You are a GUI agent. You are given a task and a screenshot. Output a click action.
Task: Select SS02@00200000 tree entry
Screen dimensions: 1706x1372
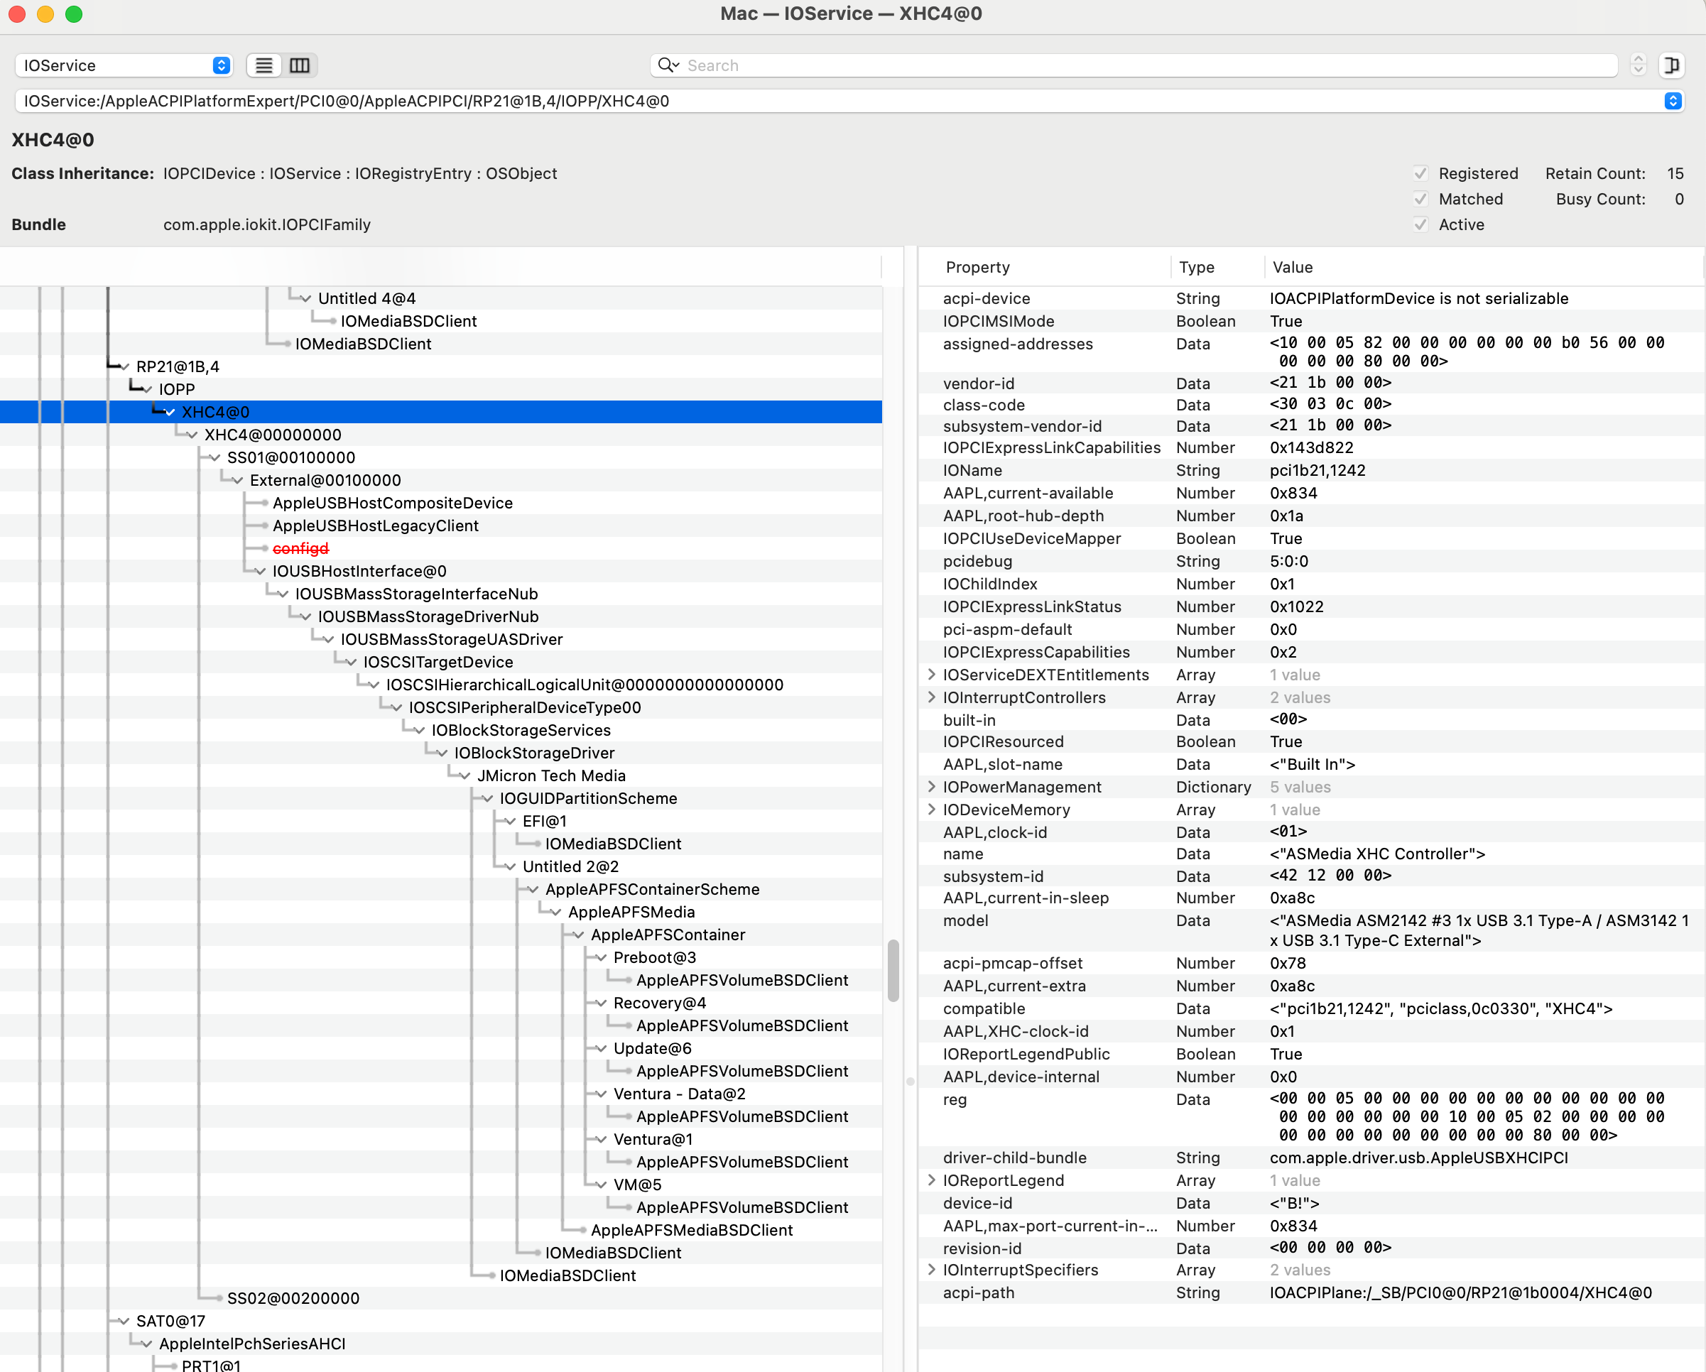coord(293,1299)
